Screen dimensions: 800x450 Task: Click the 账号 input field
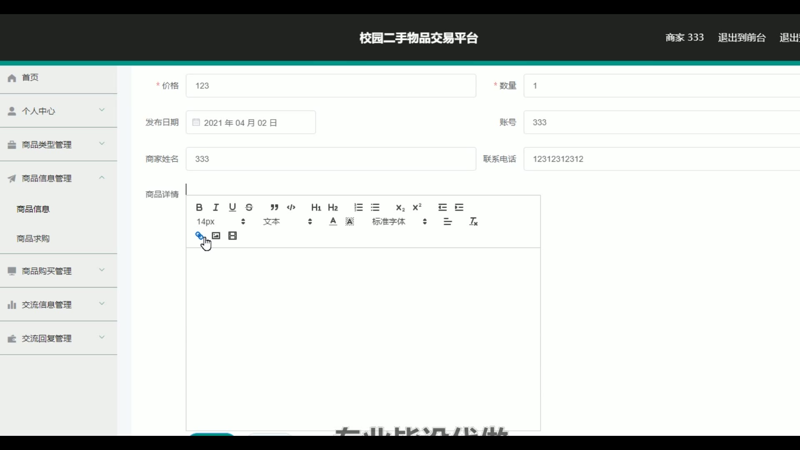pos(662,122)
